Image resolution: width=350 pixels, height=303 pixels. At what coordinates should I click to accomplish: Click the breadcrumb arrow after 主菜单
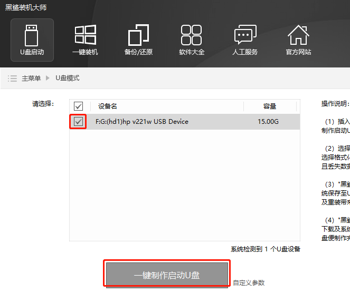48,78
